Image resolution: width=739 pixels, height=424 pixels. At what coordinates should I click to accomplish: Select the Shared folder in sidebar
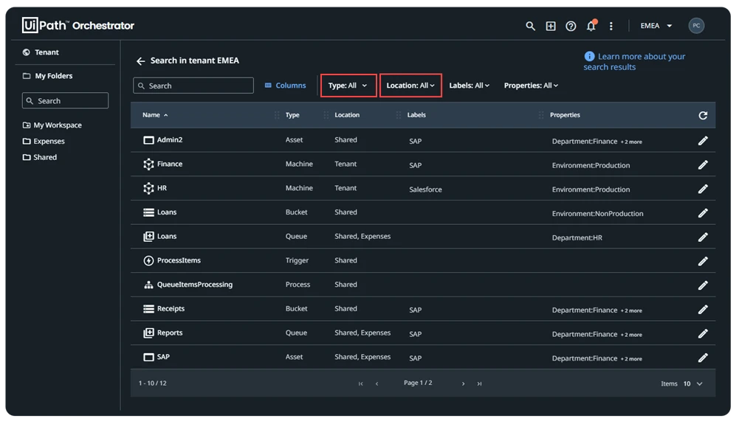pyautogui.click(x=40, y=157)
